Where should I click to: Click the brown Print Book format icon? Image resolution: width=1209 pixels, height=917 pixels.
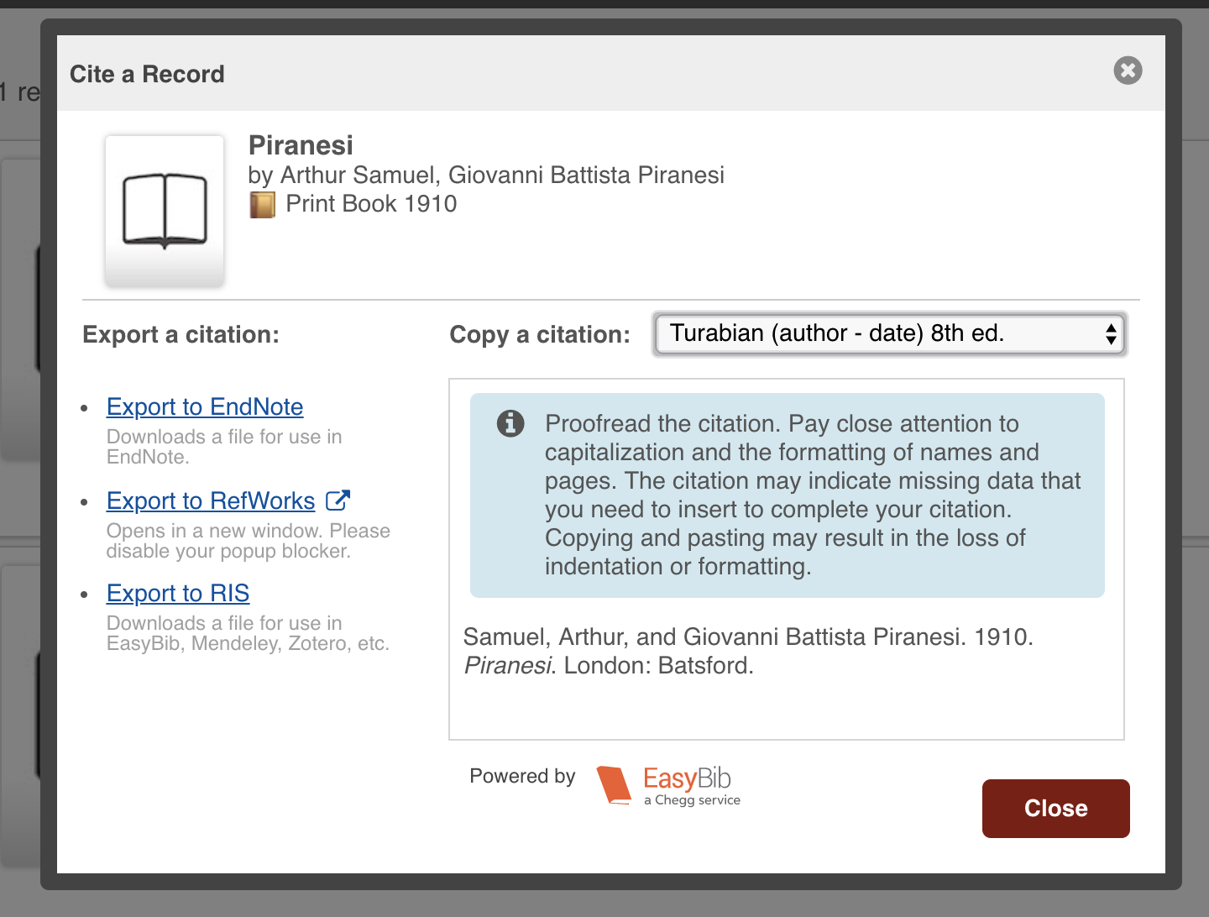coord(262,205)
